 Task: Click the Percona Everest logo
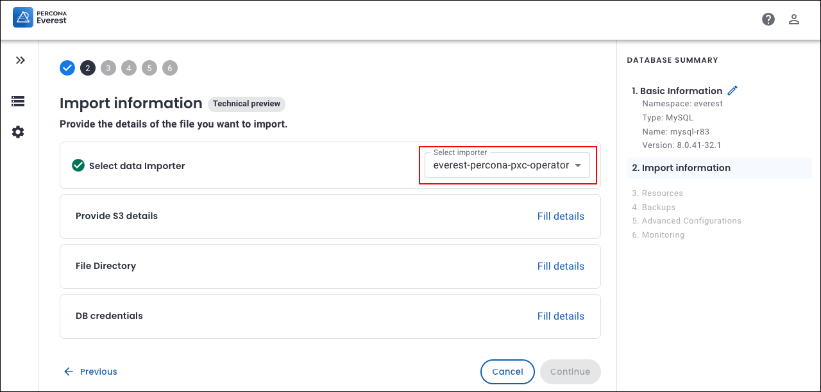[40, 17]
